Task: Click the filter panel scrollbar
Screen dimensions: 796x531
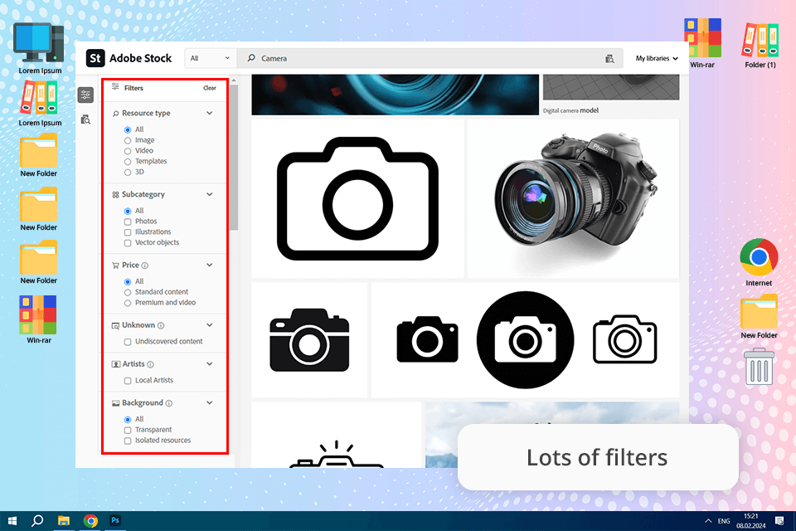Action: click(234, 158)
